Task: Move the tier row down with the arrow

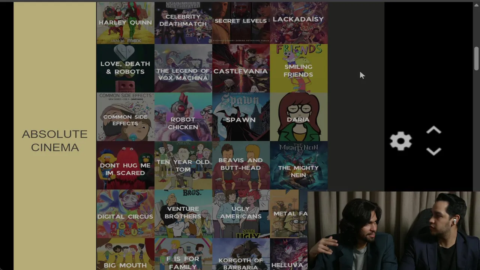Action: [x=433, y=151]
